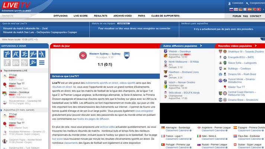
Task: Open TT Cup under Top événements LIVE
Action: [13, 75]
